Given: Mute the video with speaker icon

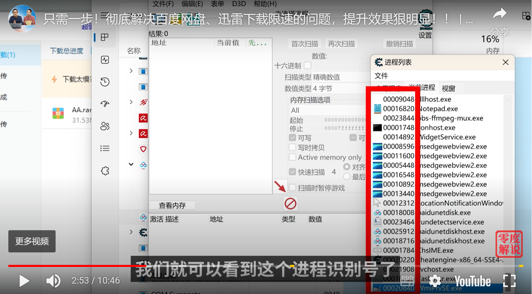Looking at the screenshot, I should point(54,280).
